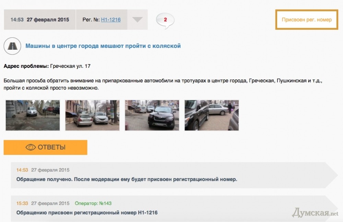Viewport: 343px width, 222px height.
Task: Open the comments bubble showing 2
Action: coord(165,21)
